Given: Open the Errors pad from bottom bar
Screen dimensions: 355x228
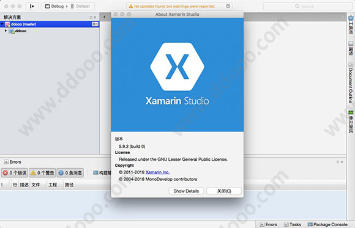Looking at the screenshot, I should [x=269, y=224].
